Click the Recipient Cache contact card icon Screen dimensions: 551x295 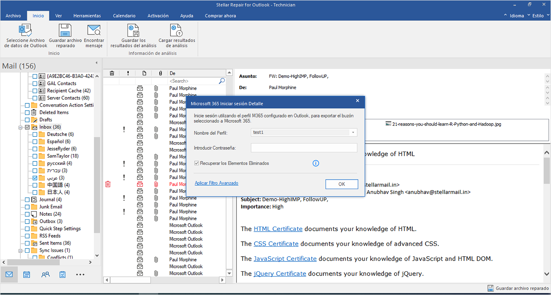(x=42, y=90)
